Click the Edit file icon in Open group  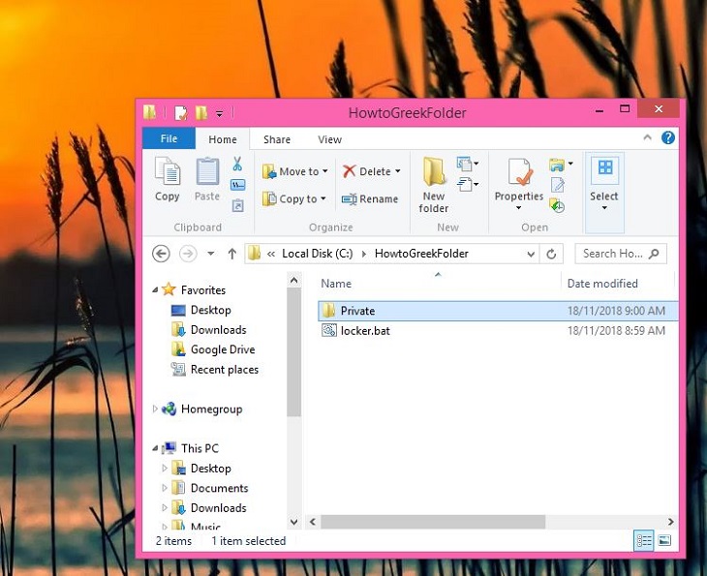point(557,185)
